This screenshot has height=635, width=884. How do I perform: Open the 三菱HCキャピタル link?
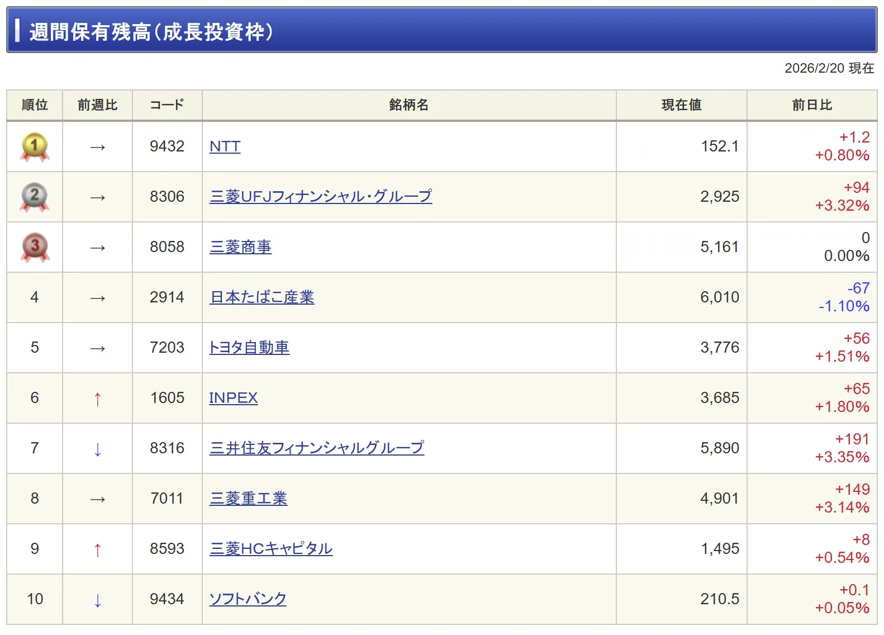[x=271, y=549]
